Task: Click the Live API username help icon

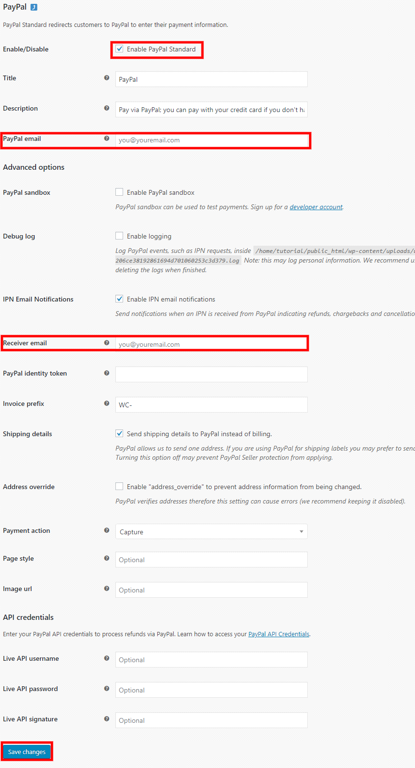Action: (x=107, y=658)
